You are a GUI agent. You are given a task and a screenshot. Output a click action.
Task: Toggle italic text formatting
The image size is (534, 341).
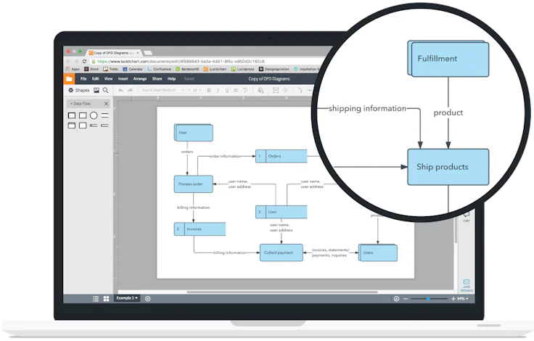[218, 90]
